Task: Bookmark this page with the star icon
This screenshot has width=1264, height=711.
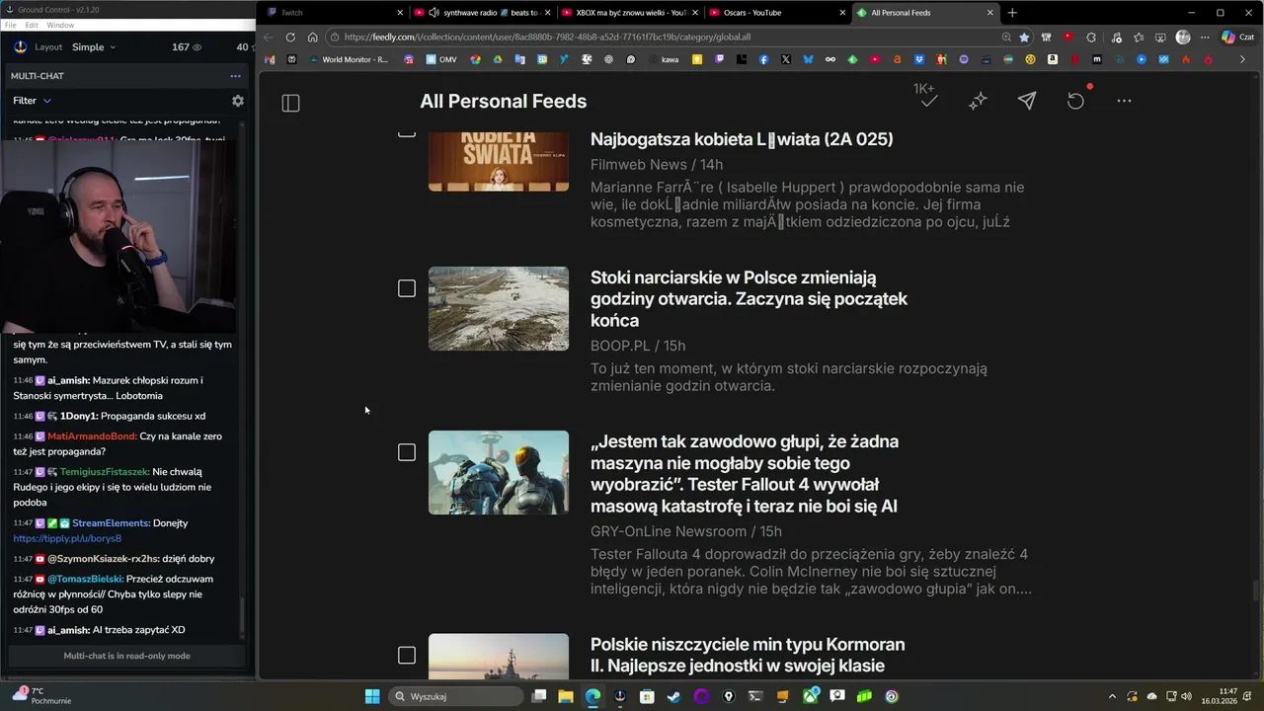Action: 1024,38
